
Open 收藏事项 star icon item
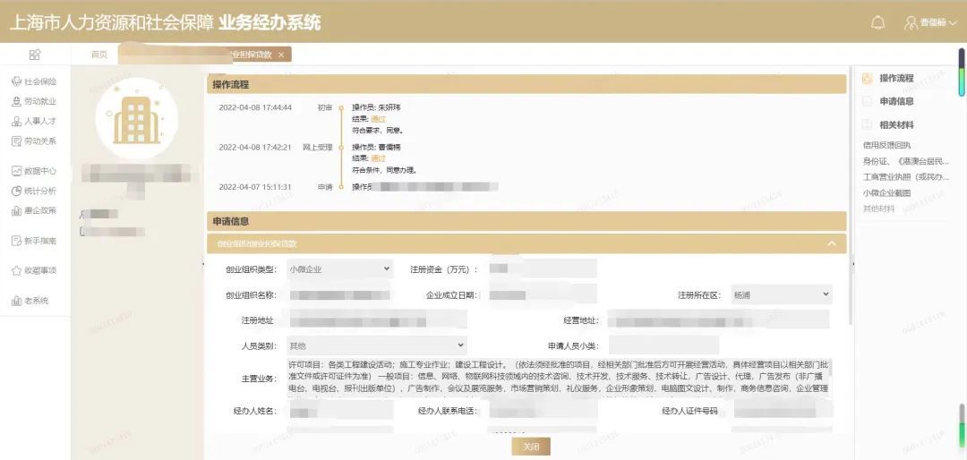coord(35,270)
